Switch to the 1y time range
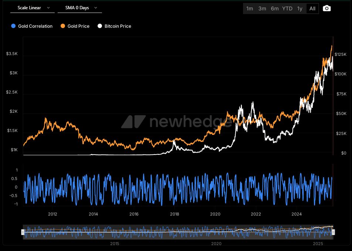Screen dimensions: 352x251 point(300,9)
